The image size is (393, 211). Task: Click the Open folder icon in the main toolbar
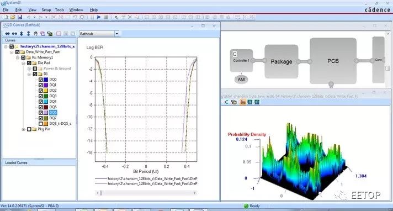pyautogui.click(x=13, y=17)
